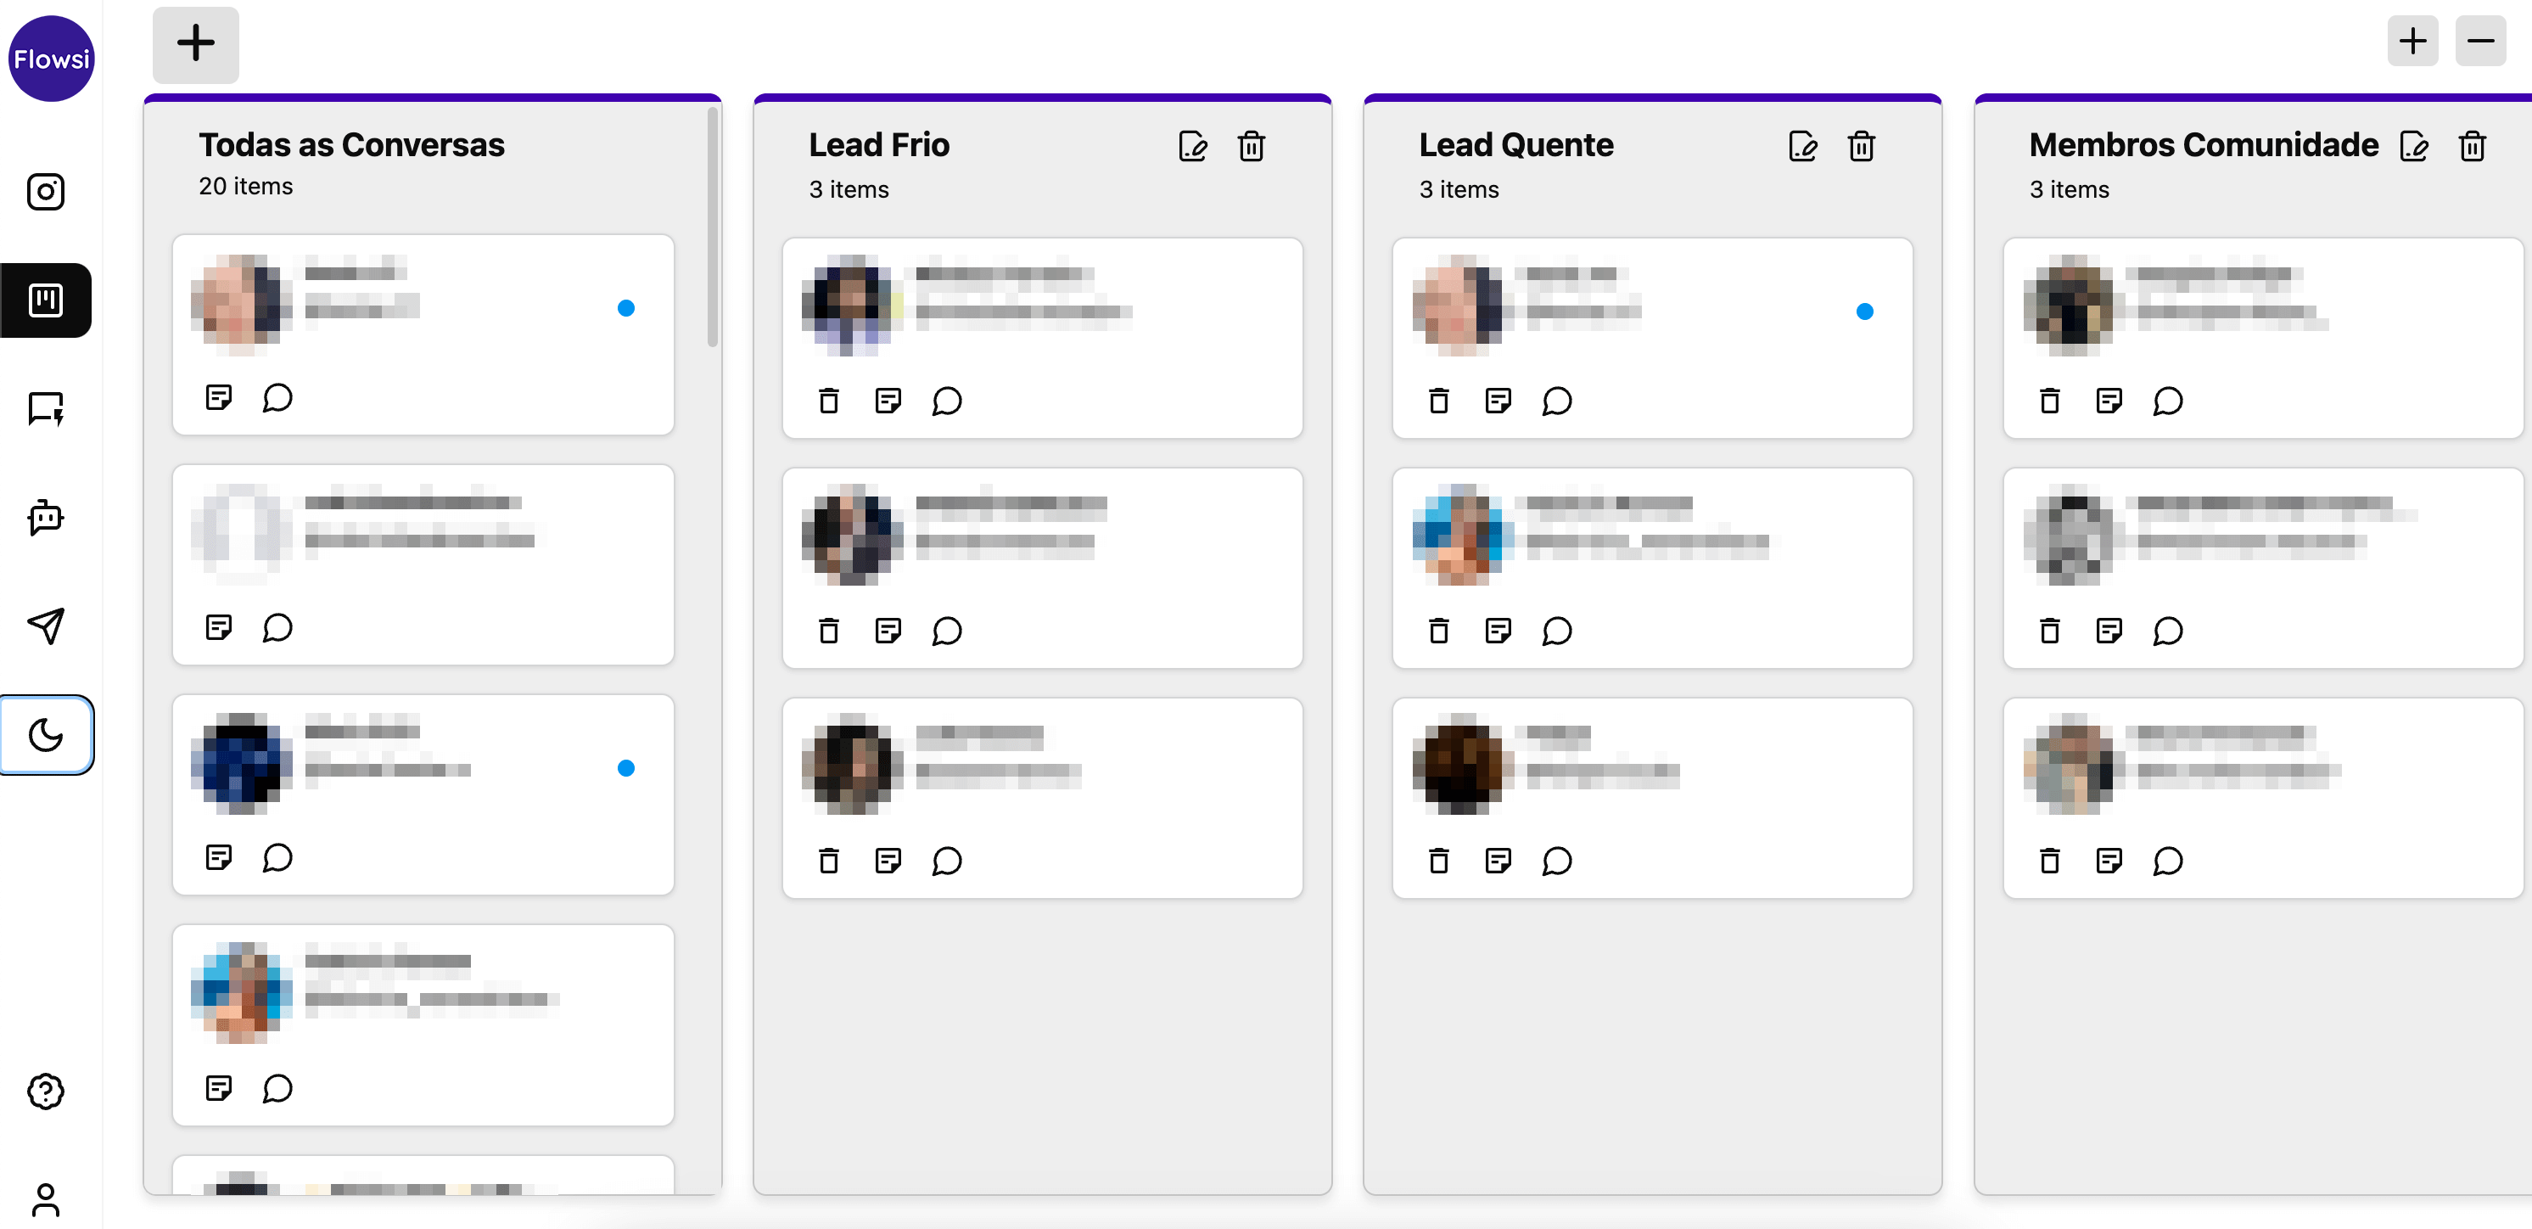Open the Instagram section in the sidebar
The height and width of the screenshot is (1229, 2532).
pos(45,192)
